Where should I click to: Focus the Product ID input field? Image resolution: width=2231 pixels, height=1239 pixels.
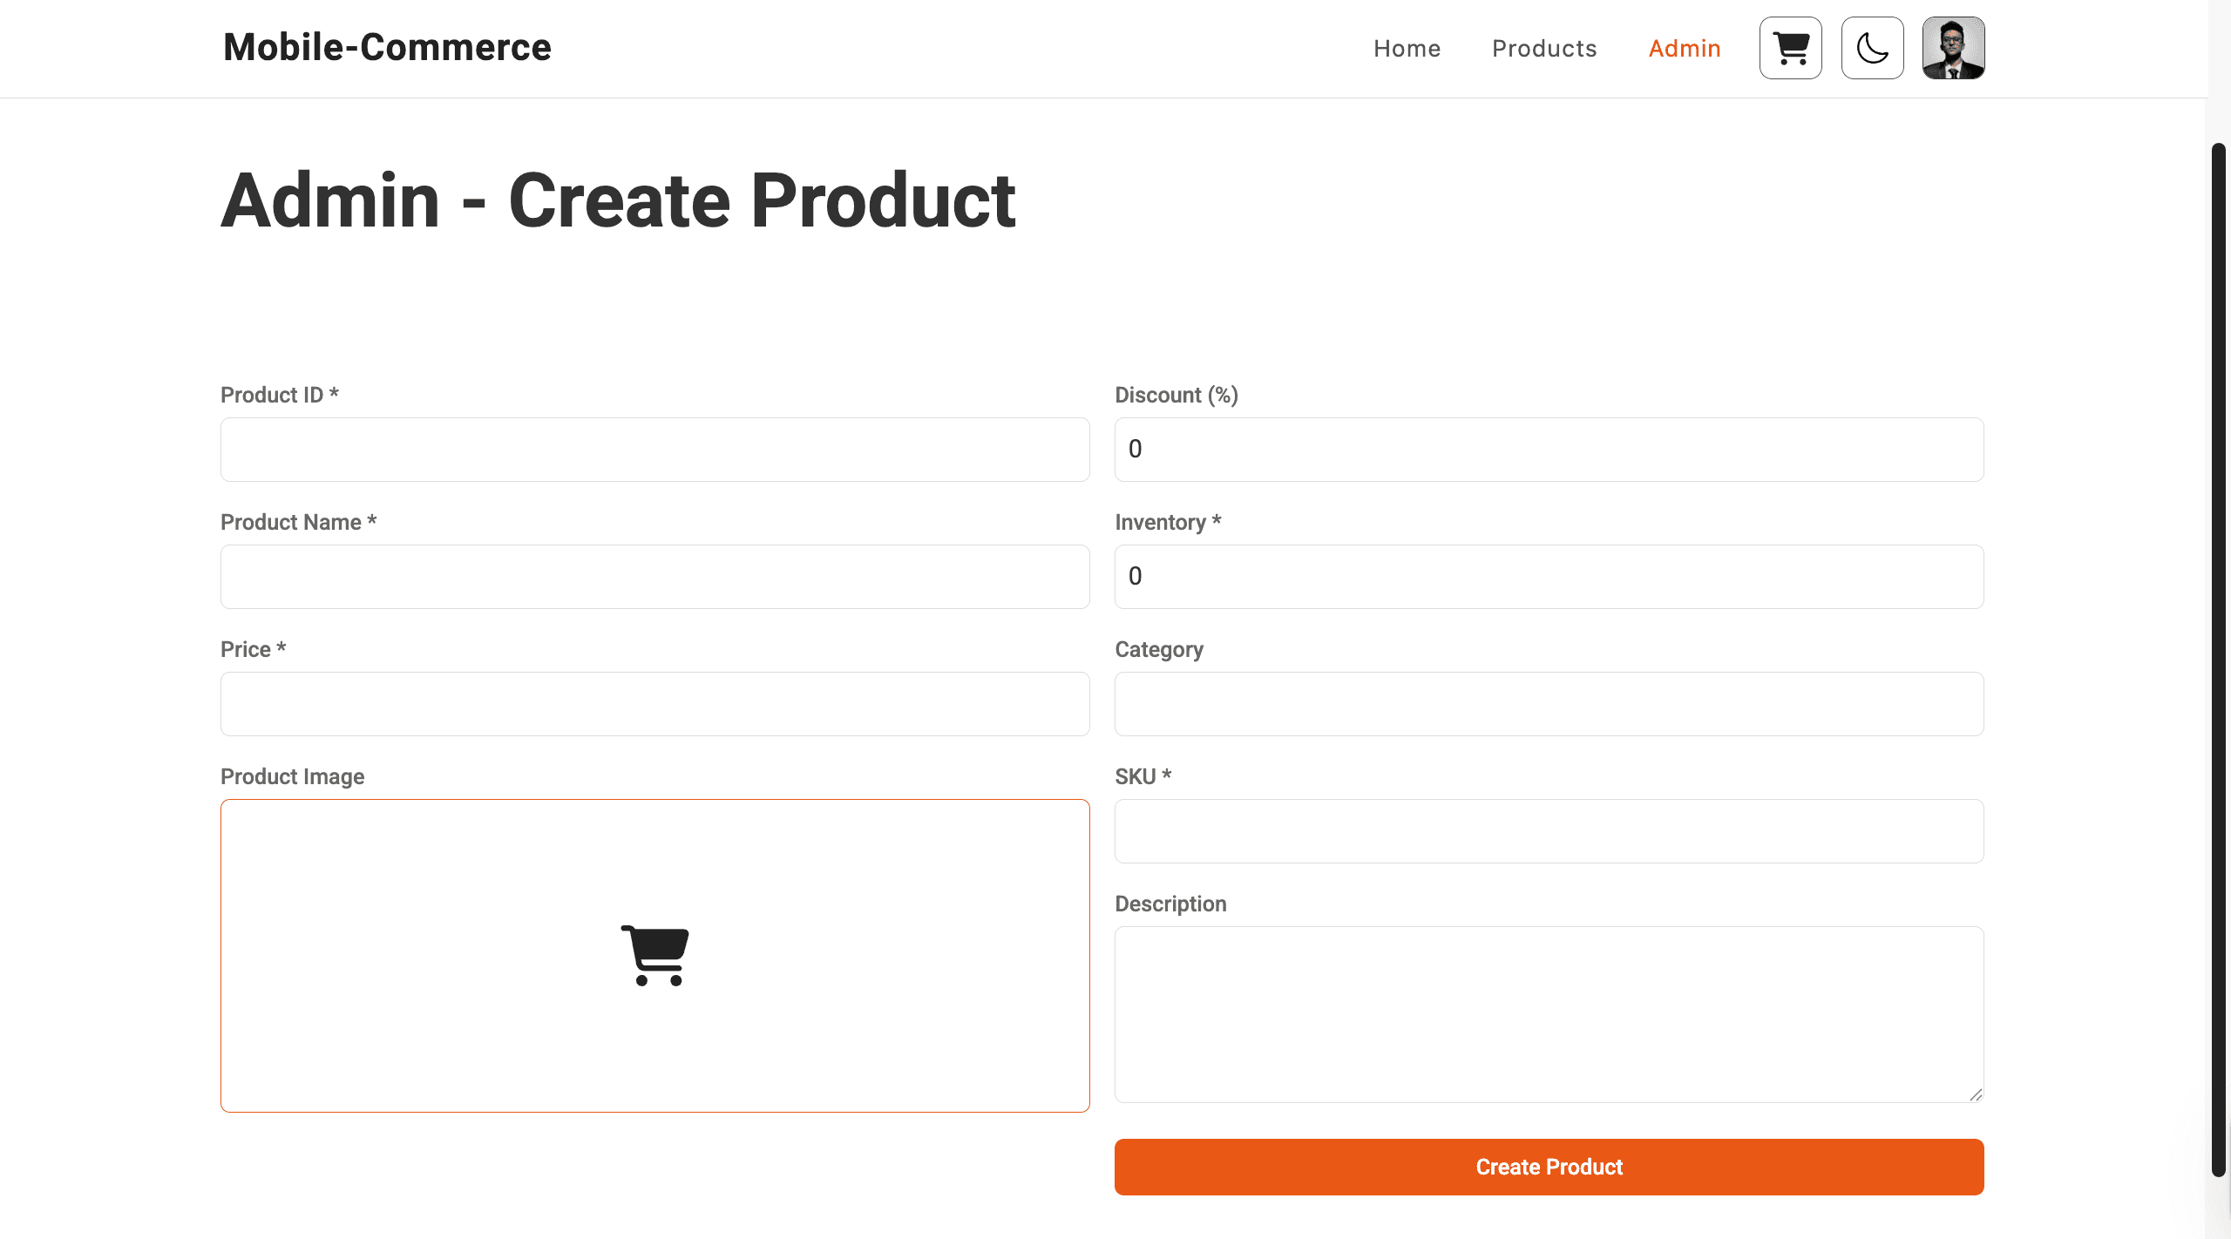pyautogui.click(x=654, y=449)
